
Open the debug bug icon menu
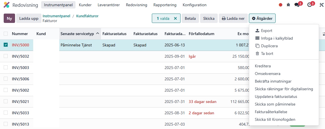[x=288, y=5]
